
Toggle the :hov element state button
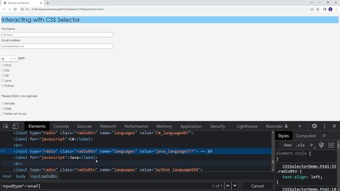coord(287,145)
